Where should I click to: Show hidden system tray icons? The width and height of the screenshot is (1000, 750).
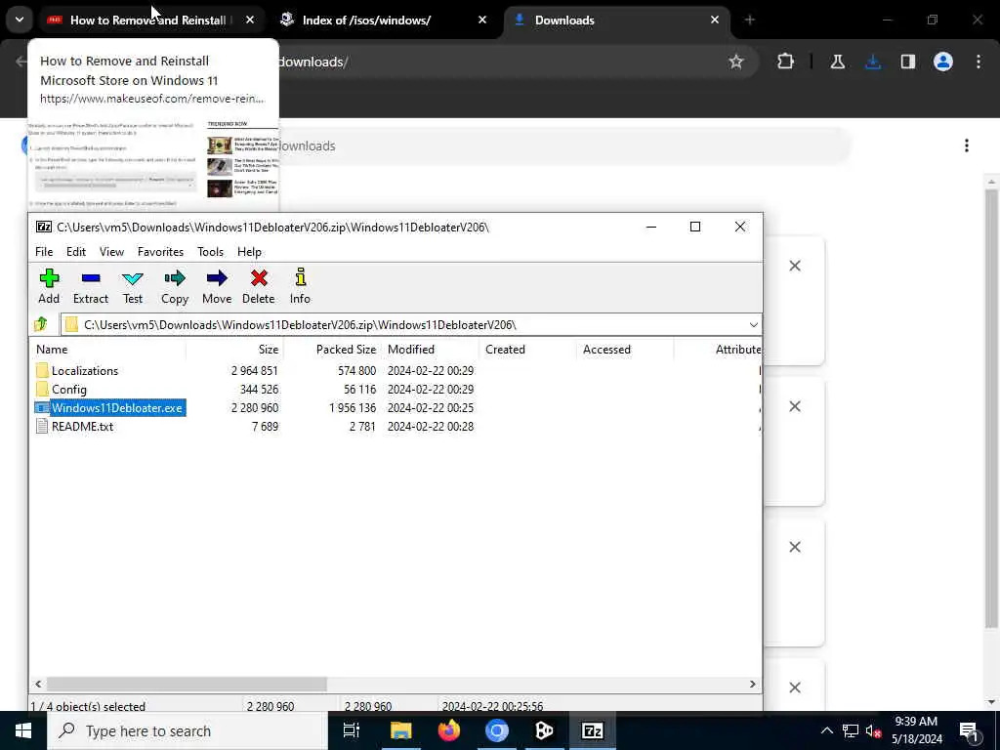826,730
